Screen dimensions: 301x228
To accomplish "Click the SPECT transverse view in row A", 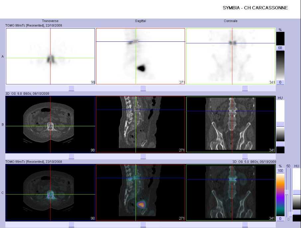I will point(50,56).
